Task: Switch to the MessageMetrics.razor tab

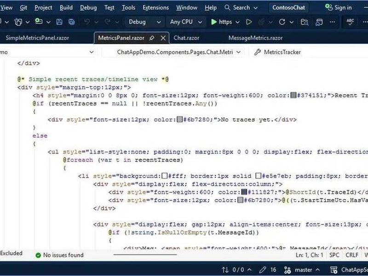Action: pos(255,38)
